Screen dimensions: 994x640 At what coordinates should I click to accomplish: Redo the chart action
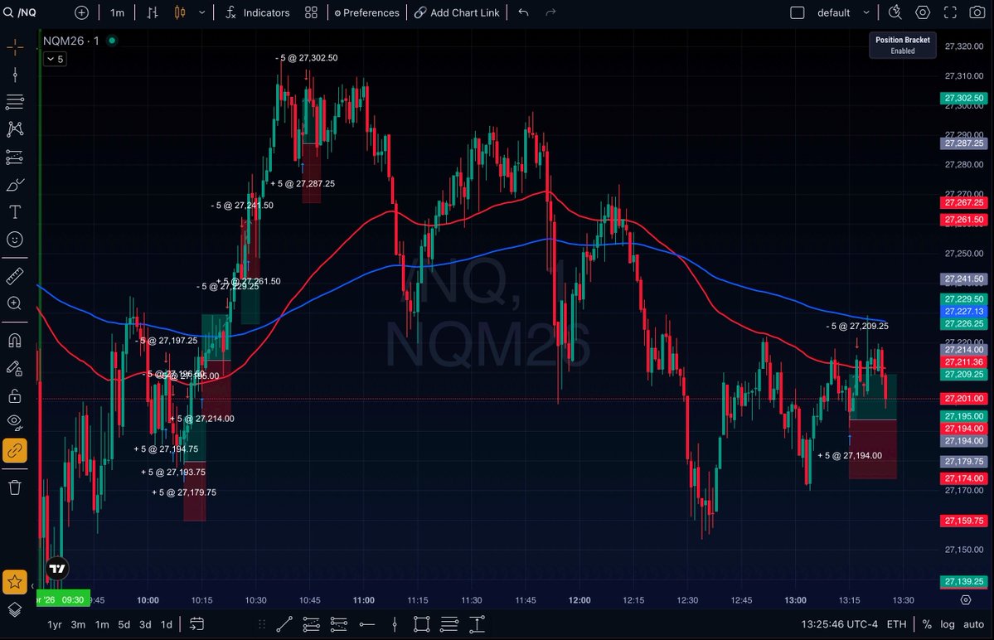pos(550,12)
